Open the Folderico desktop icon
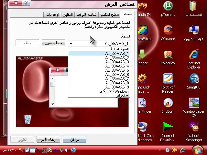 [168, 57]
